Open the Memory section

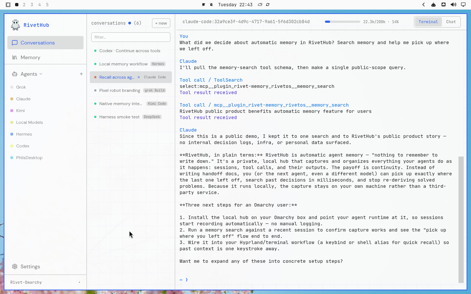click(45, 57)
